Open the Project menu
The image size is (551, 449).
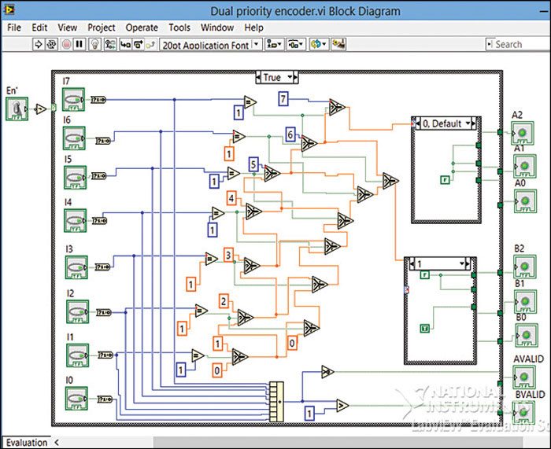pos(102,28)
